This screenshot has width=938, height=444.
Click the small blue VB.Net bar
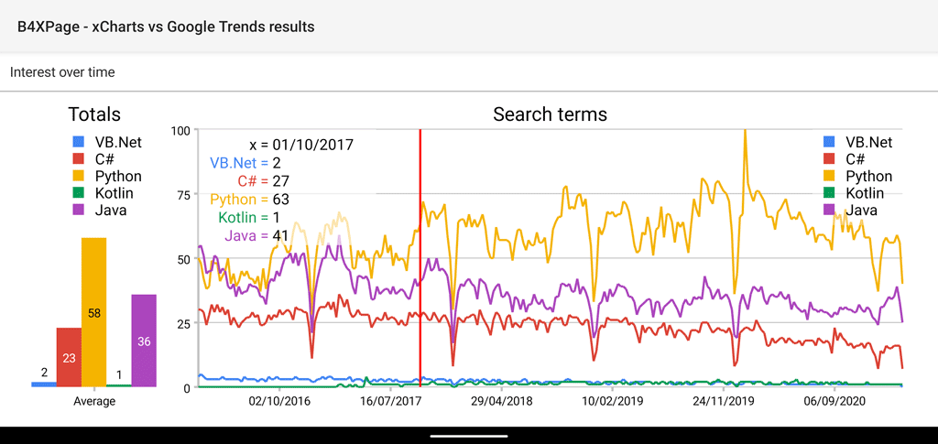[x=44, y=384]
